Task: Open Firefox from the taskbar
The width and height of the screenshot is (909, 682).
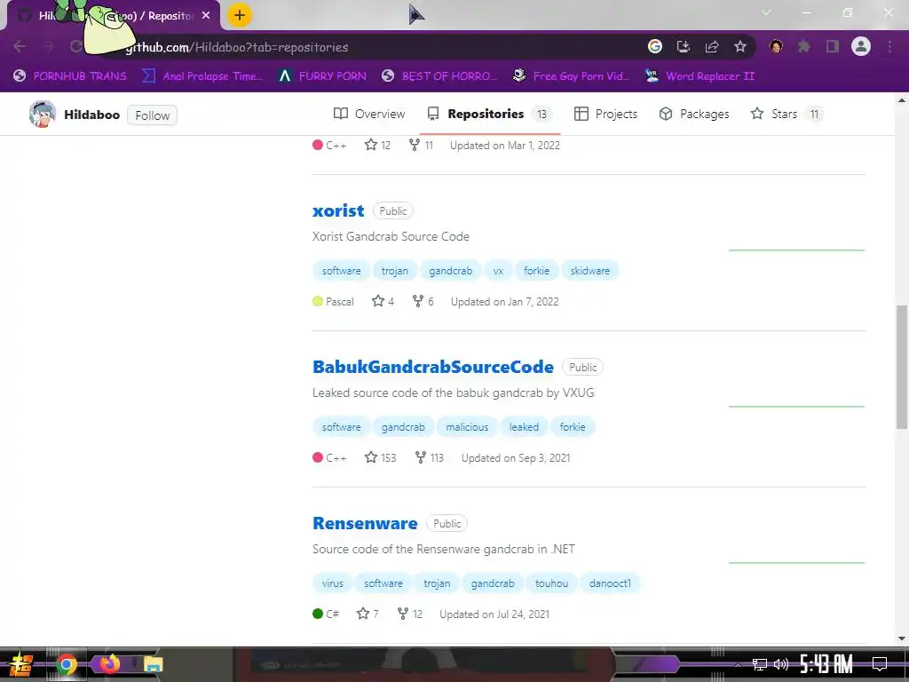Action: click(109, 663)
